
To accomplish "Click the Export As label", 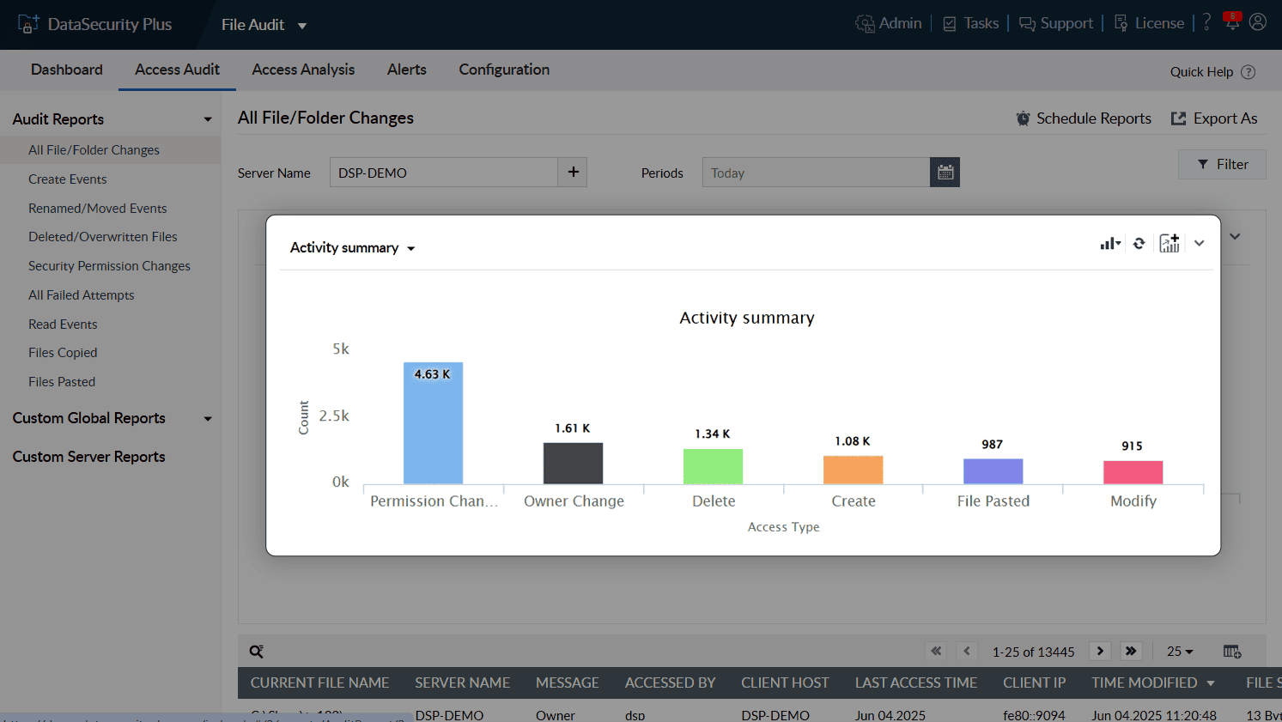I will (x=1225, y=118).
